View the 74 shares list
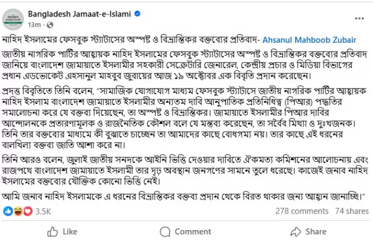Screen dimensions: 373x242 pyautogui.click(x=352, y=211)
